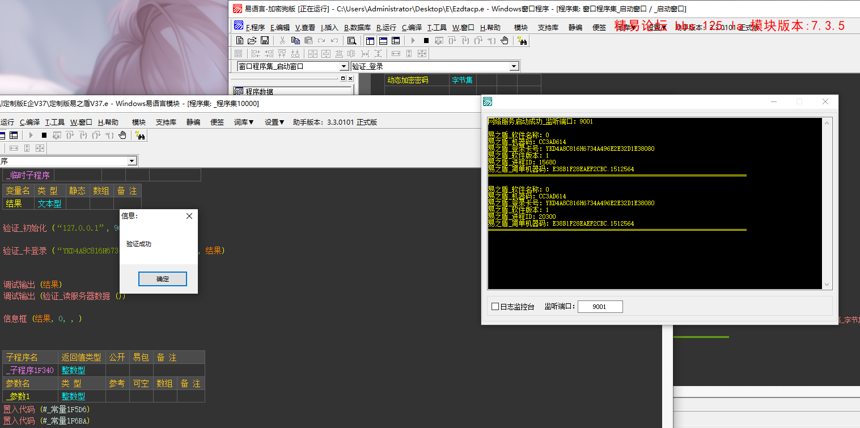Click the black Stop square in top toolbar
Viewport: 860px width, 428px height.
pos(426,40)
